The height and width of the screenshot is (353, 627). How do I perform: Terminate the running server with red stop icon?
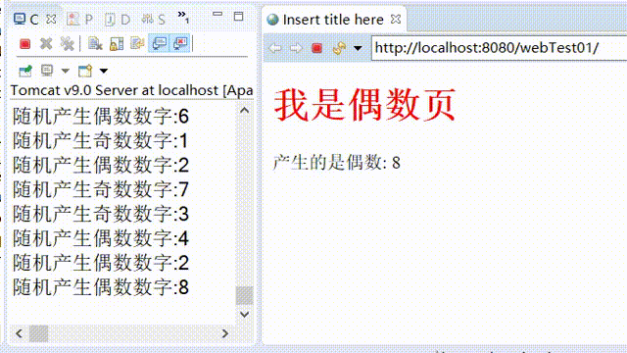click(x=25, y=43)
